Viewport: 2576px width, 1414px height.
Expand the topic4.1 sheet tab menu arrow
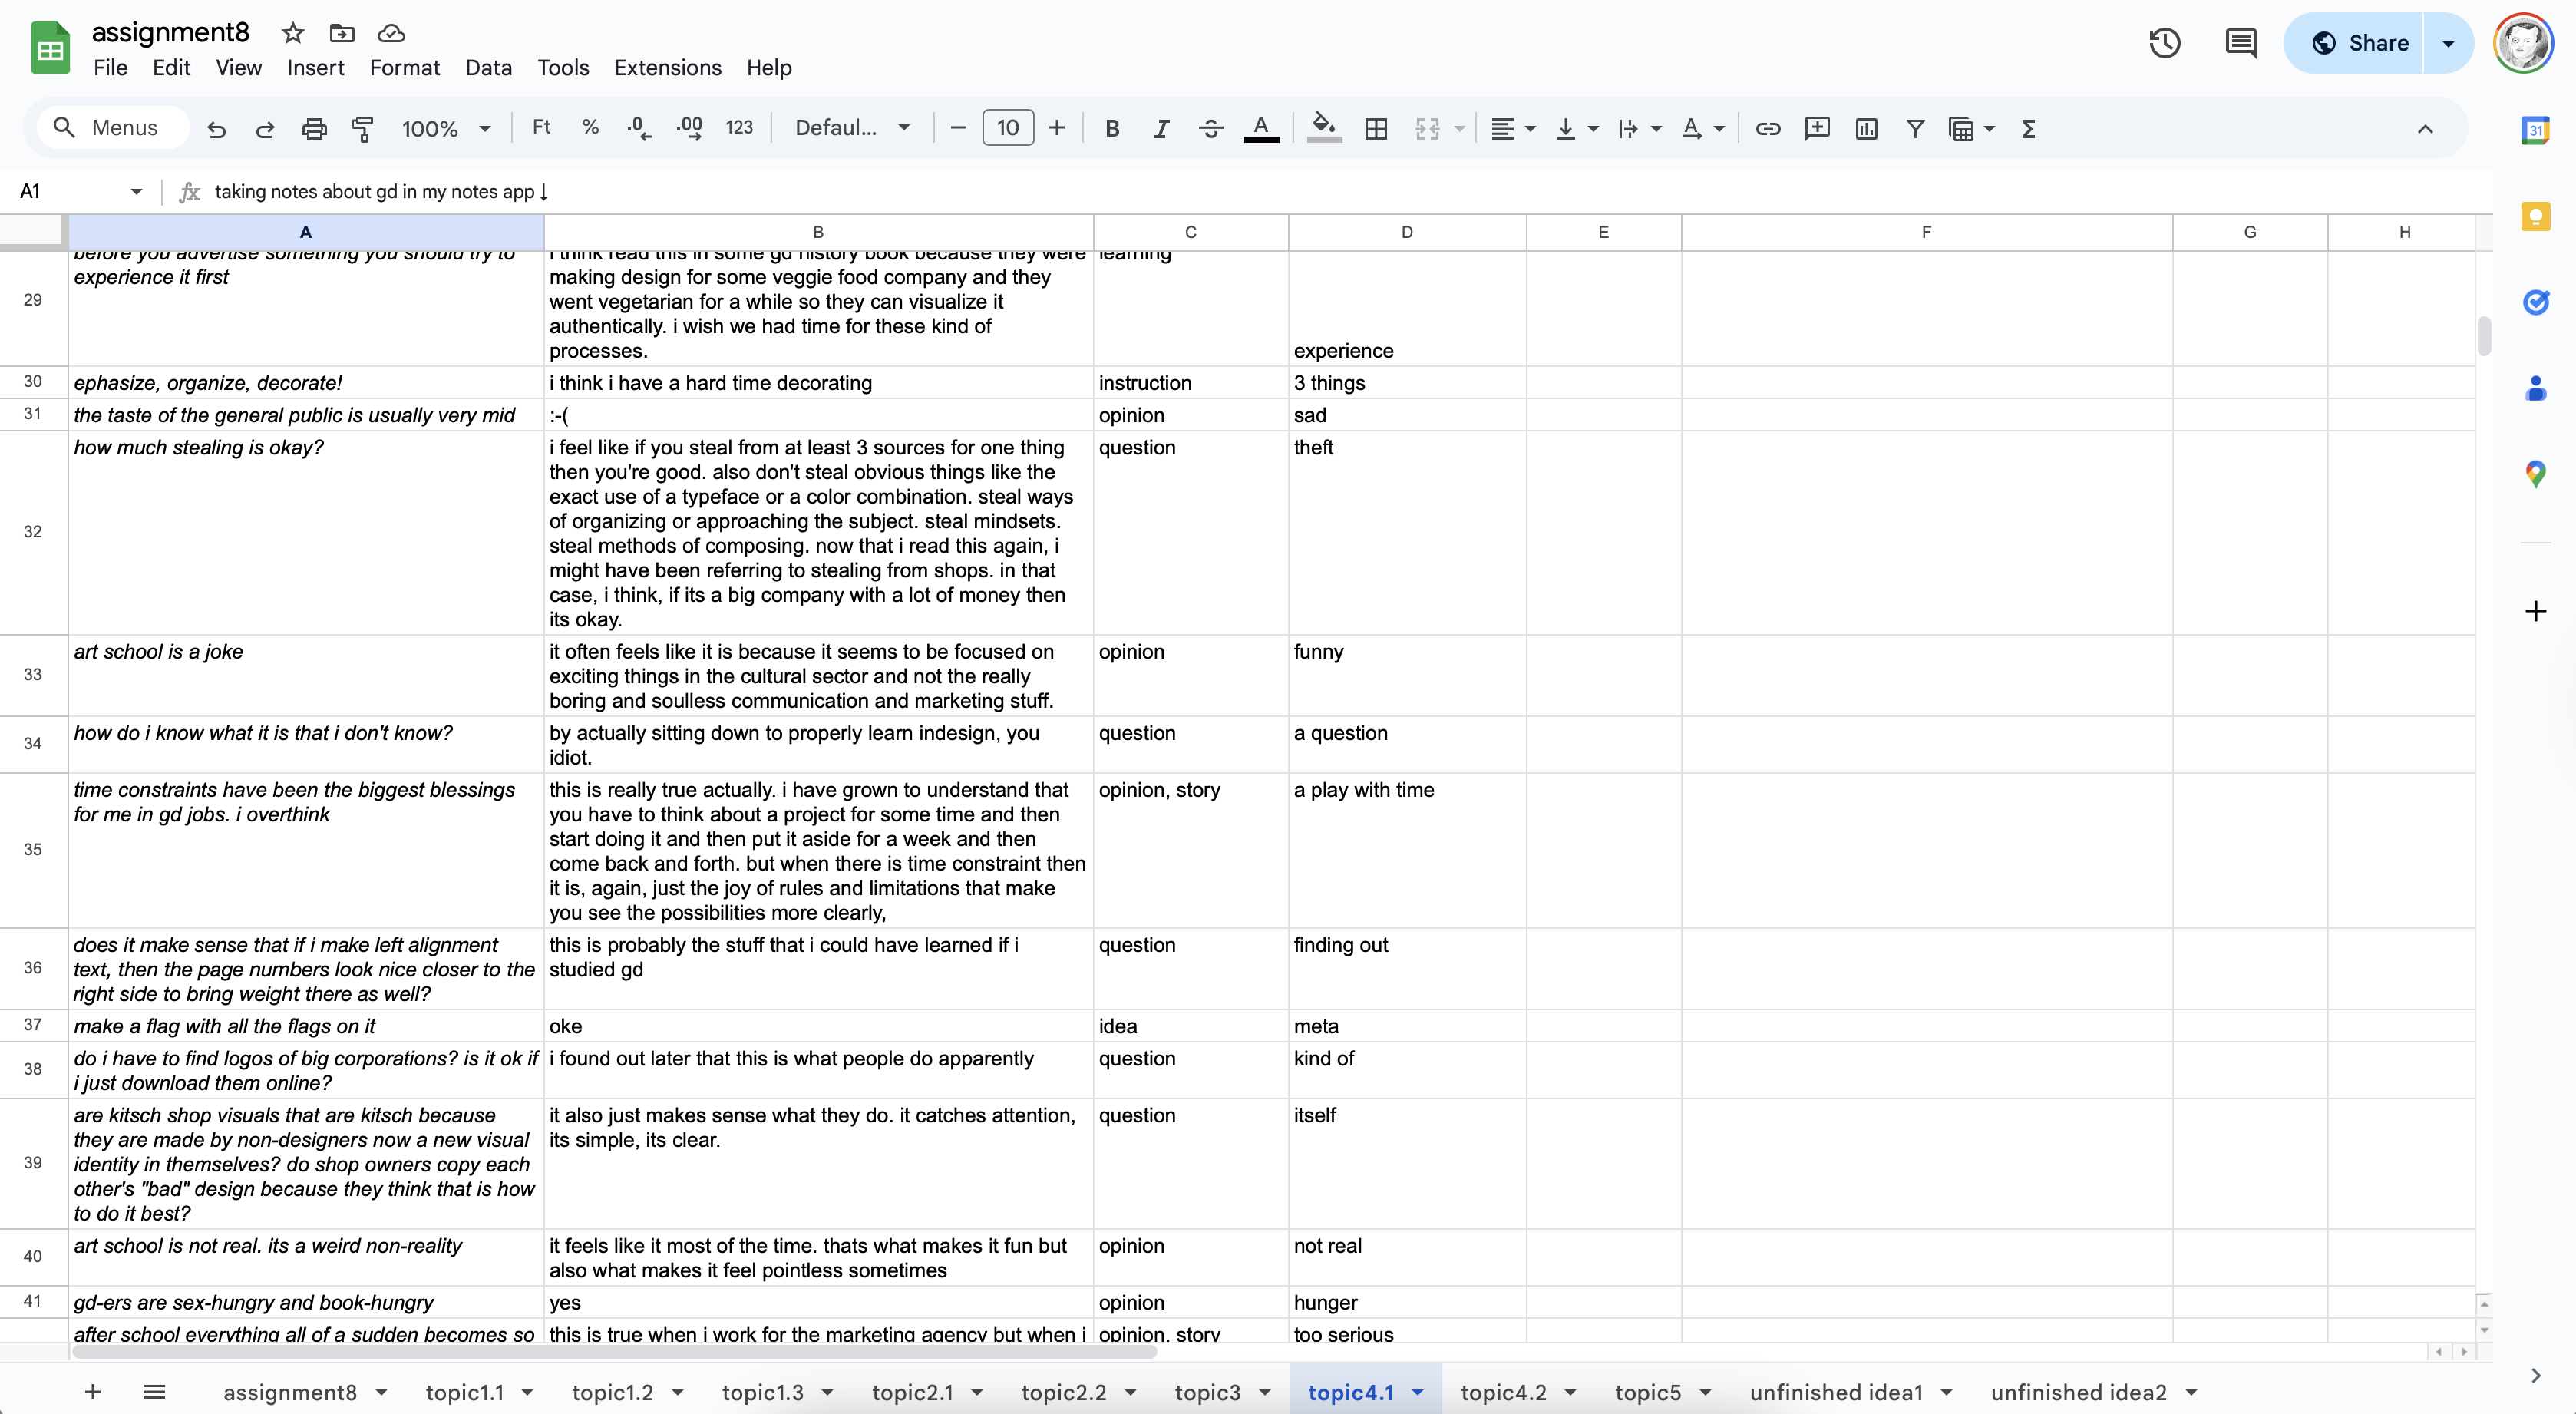[1418, 1392]
